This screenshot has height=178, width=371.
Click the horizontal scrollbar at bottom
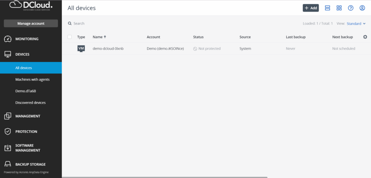click(165, 177)
